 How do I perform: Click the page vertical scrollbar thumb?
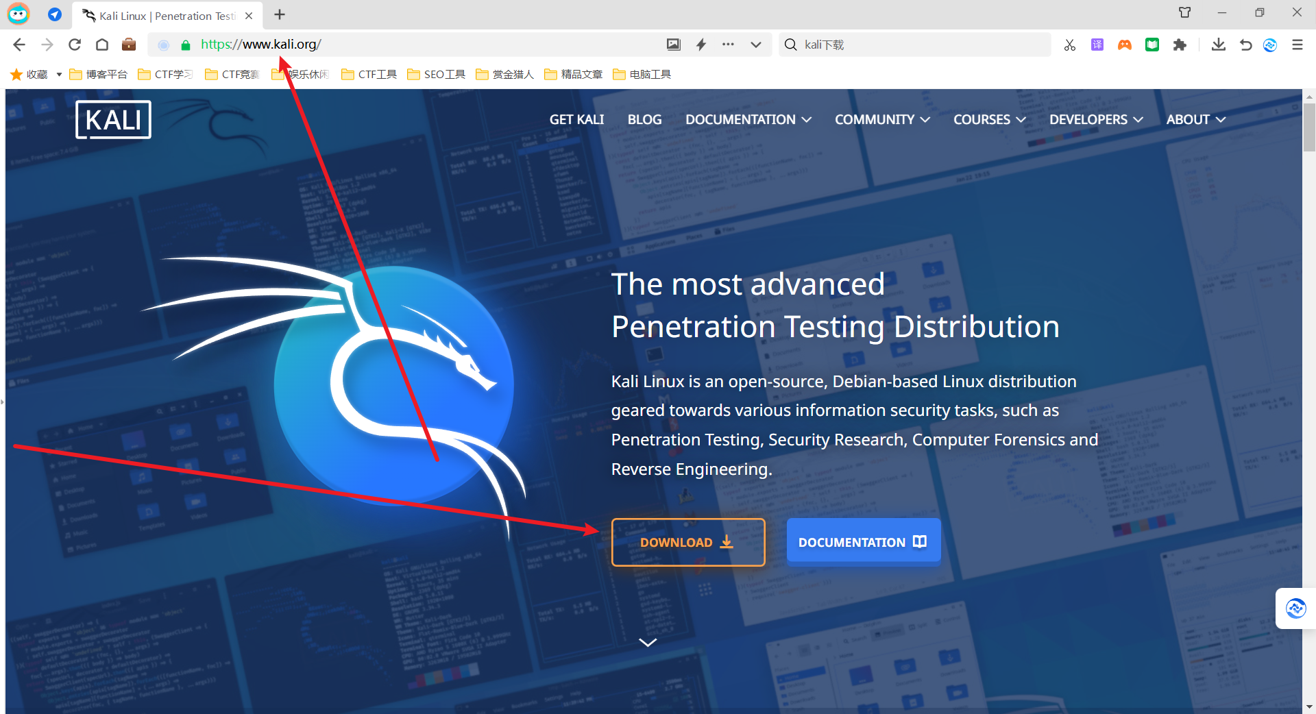point(1309,127)
